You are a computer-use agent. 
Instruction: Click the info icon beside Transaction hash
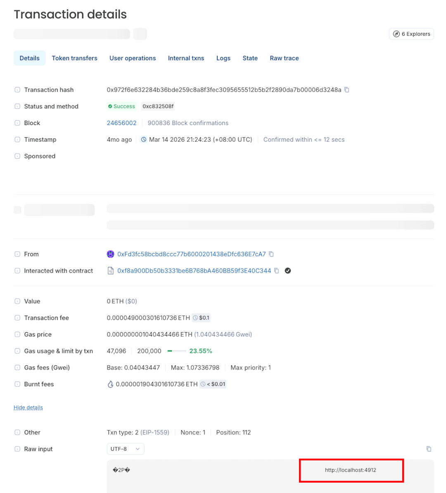point(17,90)
